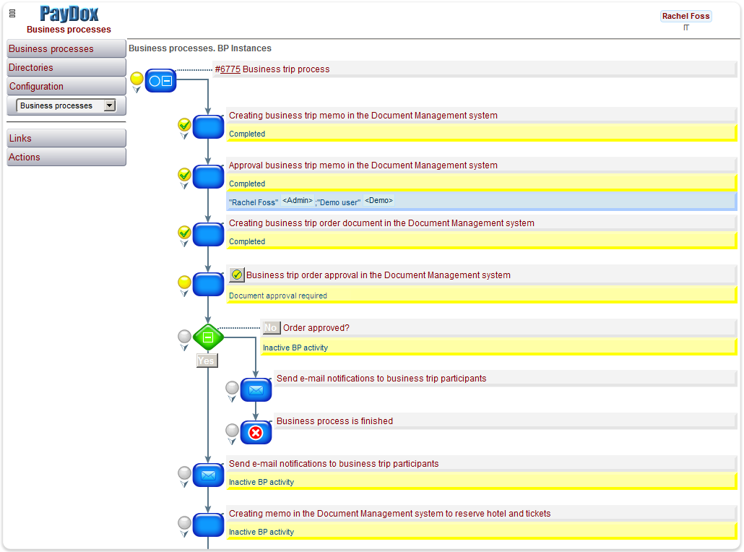Click grey status ball beside Business process is finished
Viewport: 744px width, 552px height.
pyautogui.click(x=232, y=430)
